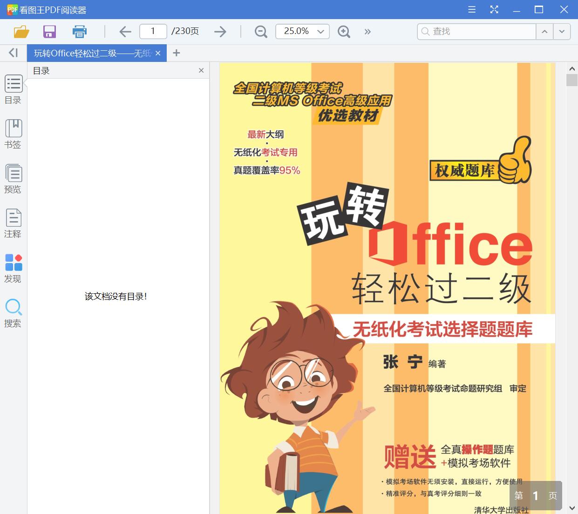Go to the next page arrow
578x514 pixels.
[x=220, y=32]
